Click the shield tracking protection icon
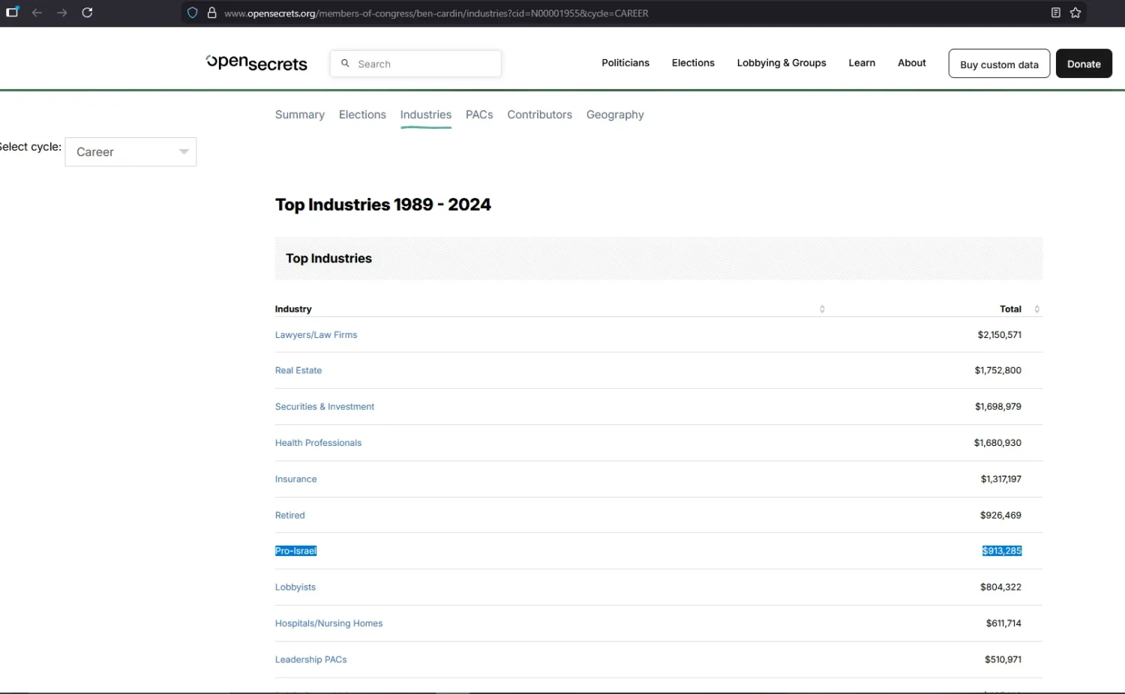Screen dimensions: 1125x694 coord(193,13)
